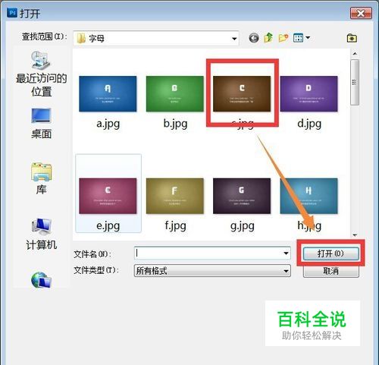Viewport: 379px width, 365px height.
Task: Click the e.jpg file name label
Action: click(108, 226)
